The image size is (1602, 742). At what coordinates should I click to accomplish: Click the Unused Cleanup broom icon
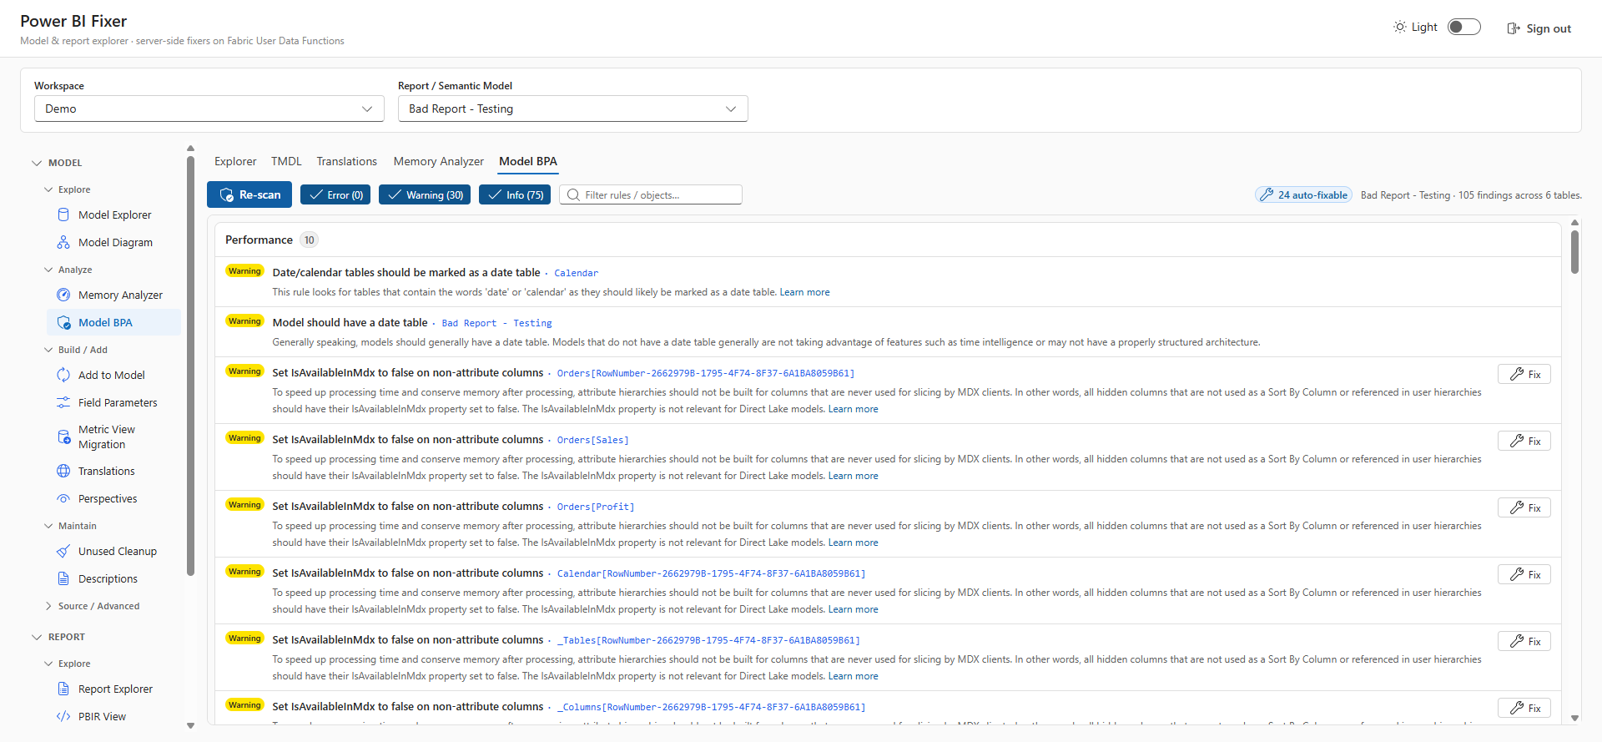click(63, 552)
